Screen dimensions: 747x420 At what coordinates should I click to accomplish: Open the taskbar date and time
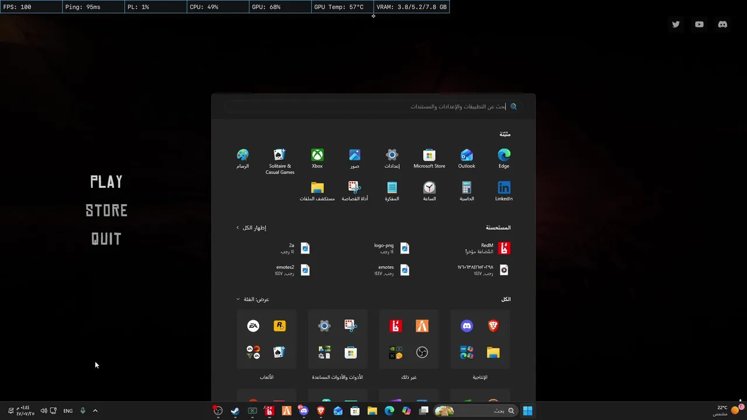(x=26, y=411)
